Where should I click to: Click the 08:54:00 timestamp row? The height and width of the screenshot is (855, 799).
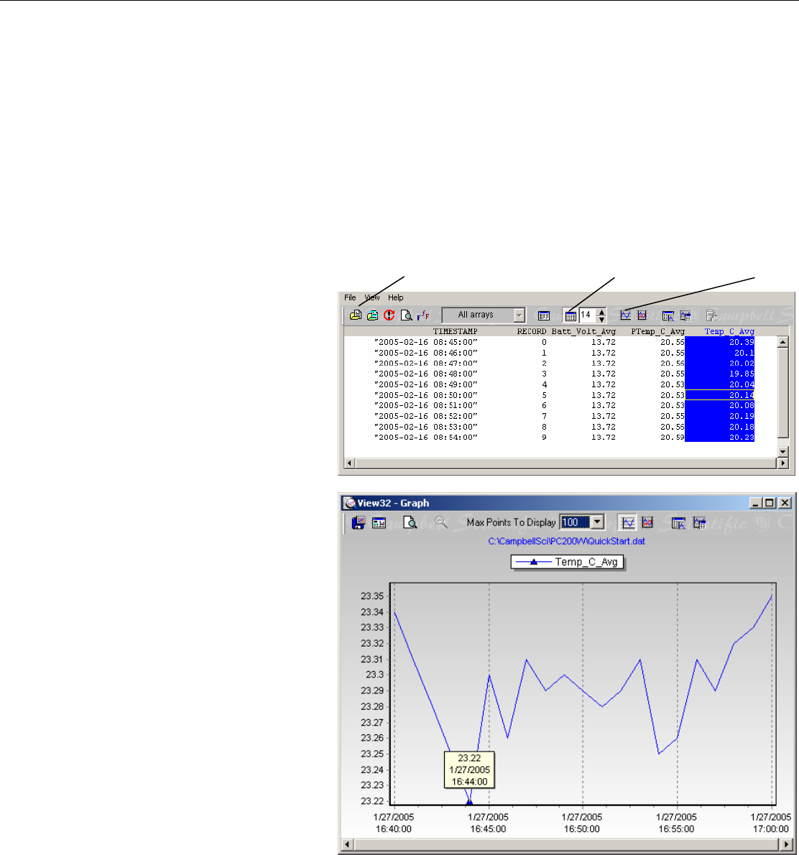[426, 438]
